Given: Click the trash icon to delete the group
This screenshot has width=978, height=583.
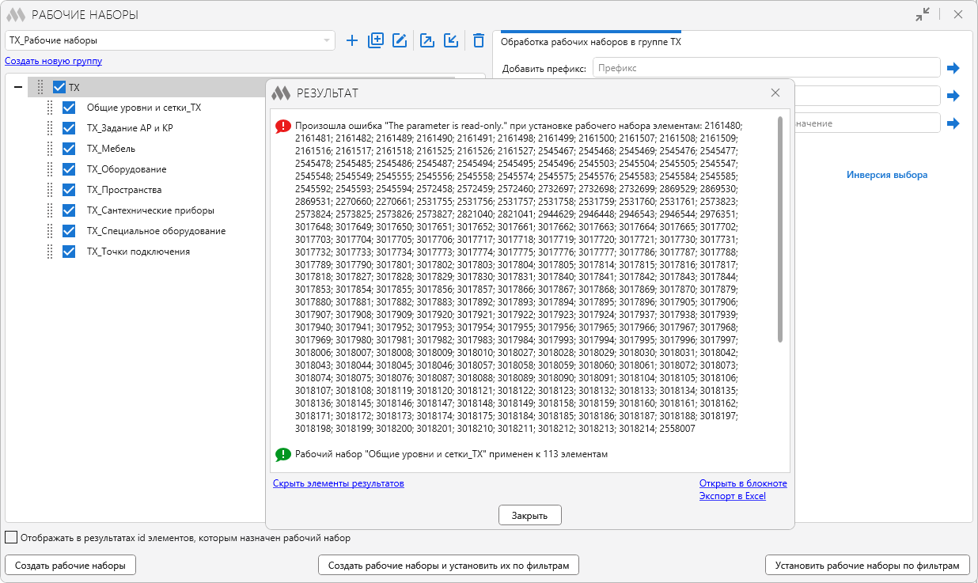Looking at the screenshot, I should pos(479,40).
